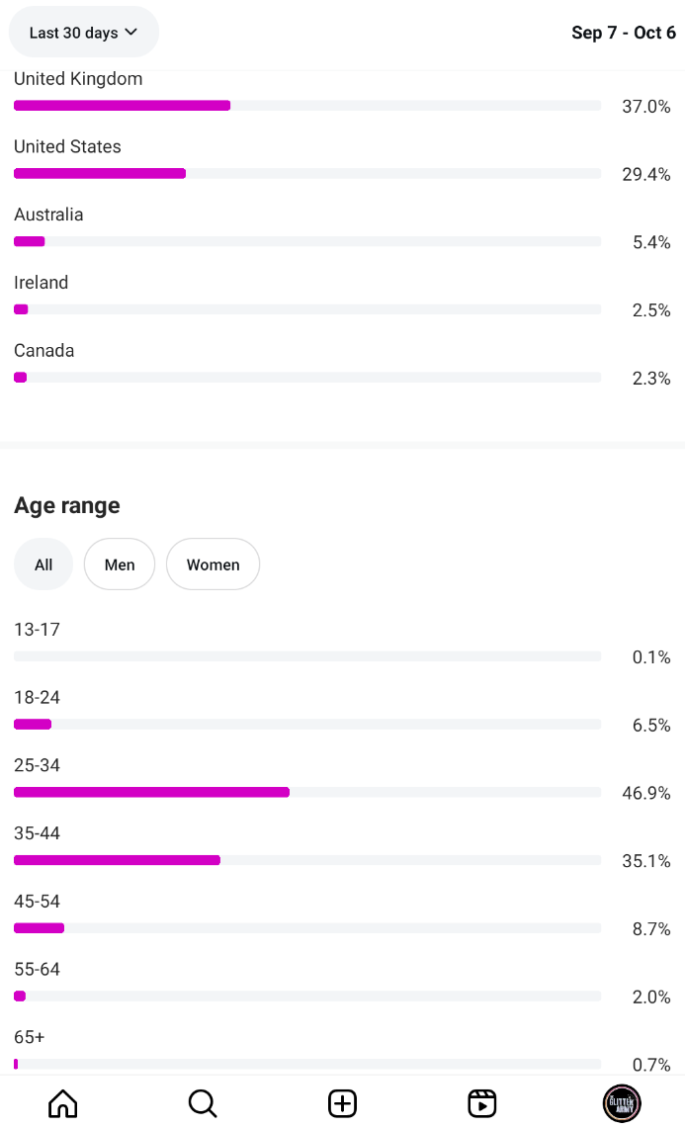Click the Australia country label
685x1128 pixels.
(48, 215)
